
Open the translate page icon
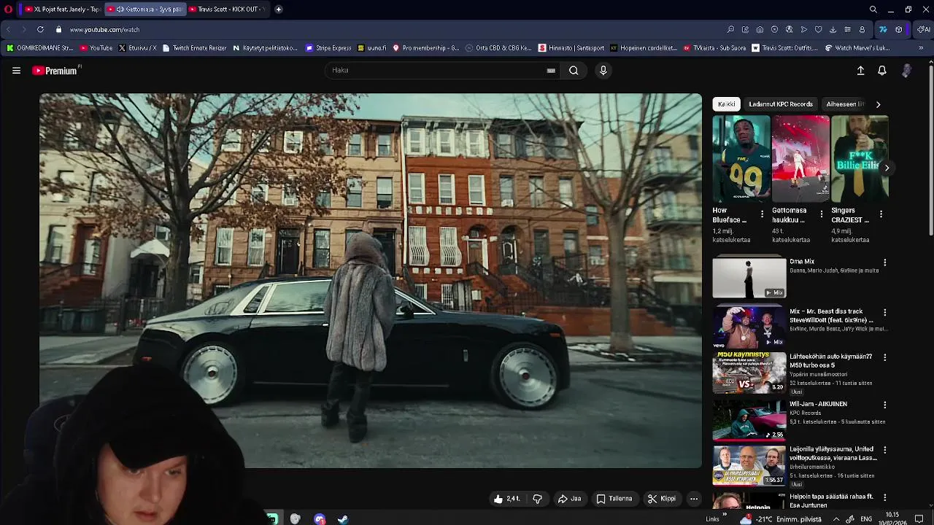click(x=789, y=29)
